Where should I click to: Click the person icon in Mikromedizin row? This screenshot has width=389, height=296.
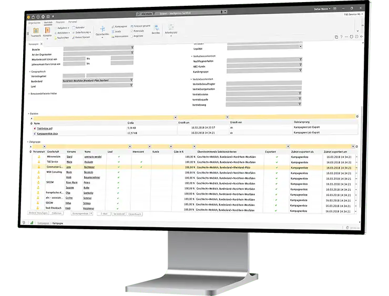click(39, 157)
